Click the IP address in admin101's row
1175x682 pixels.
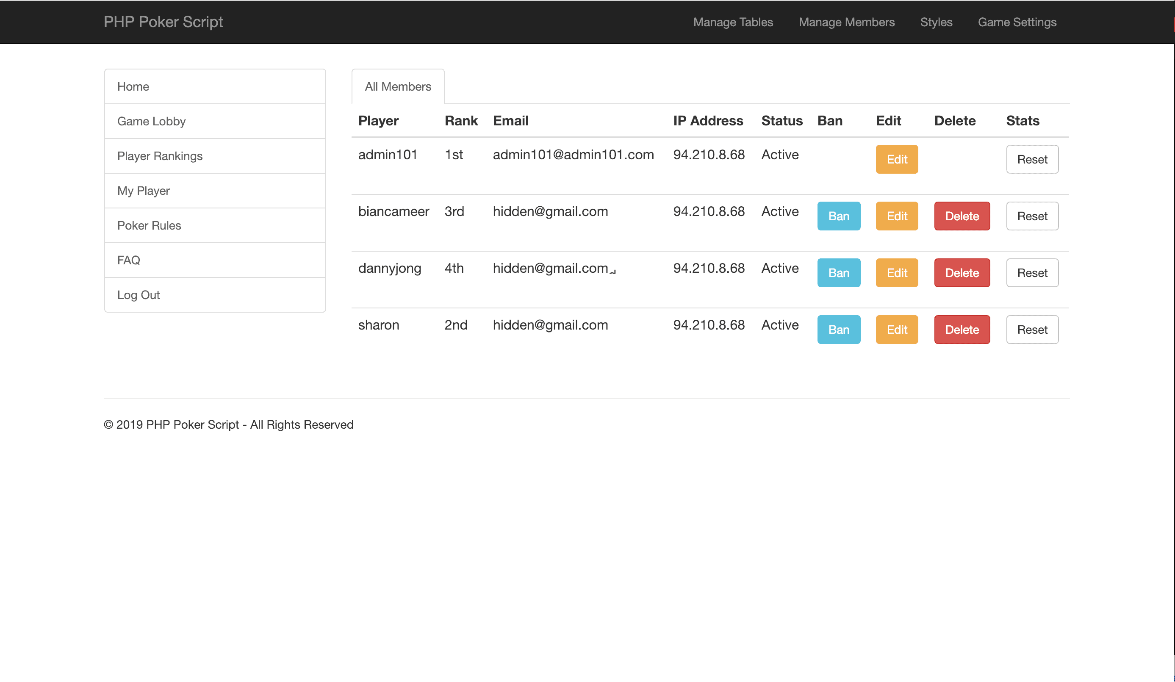709,155
